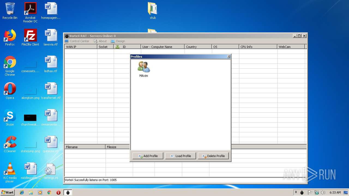Viewport: 349px width, 196px height.
Task: Open Settings.ini file icon
Action: tap(51, 171)
